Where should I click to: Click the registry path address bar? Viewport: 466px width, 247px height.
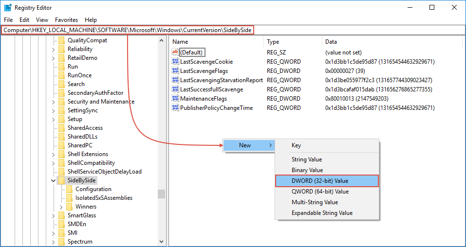pos(233,30)
